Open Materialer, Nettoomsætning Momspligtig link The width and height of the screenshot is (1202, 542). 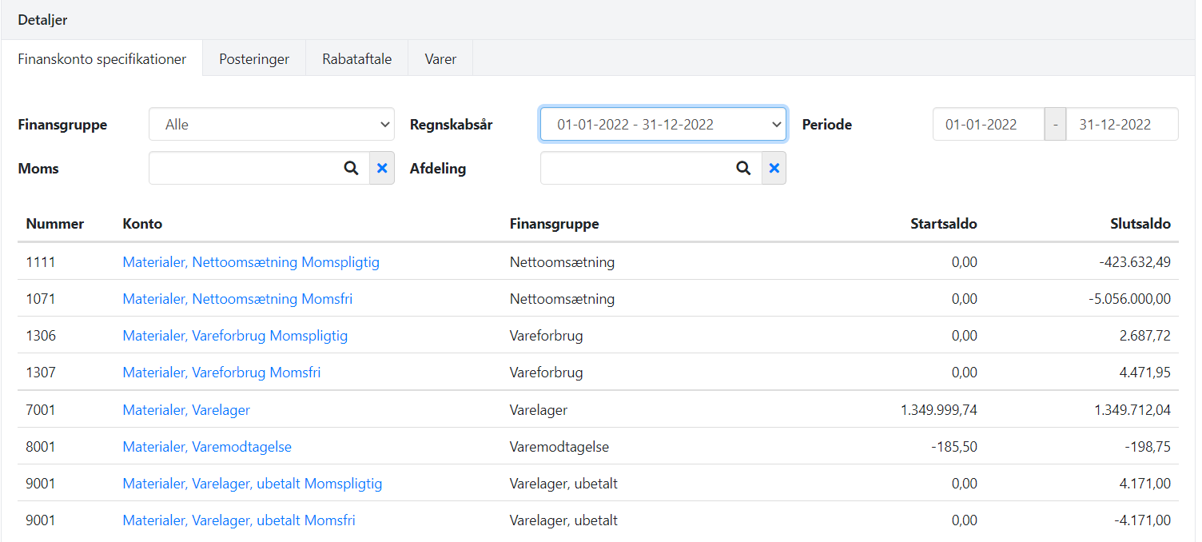(250, 261)
